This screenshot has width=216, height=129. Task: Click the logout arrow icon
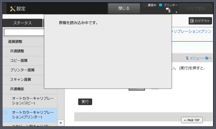pos(192,21)
